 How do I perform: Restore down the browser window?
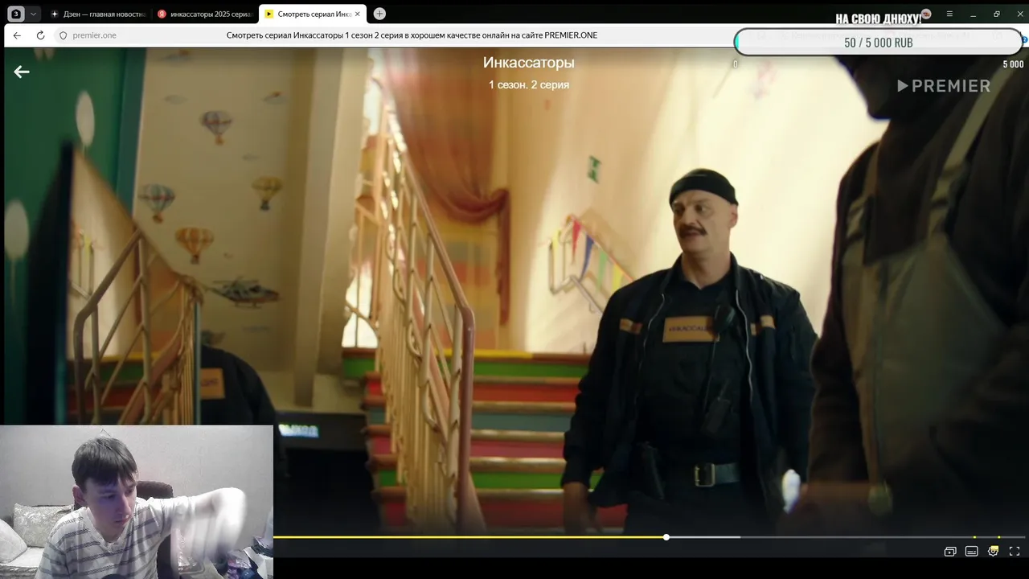(997, 14)
